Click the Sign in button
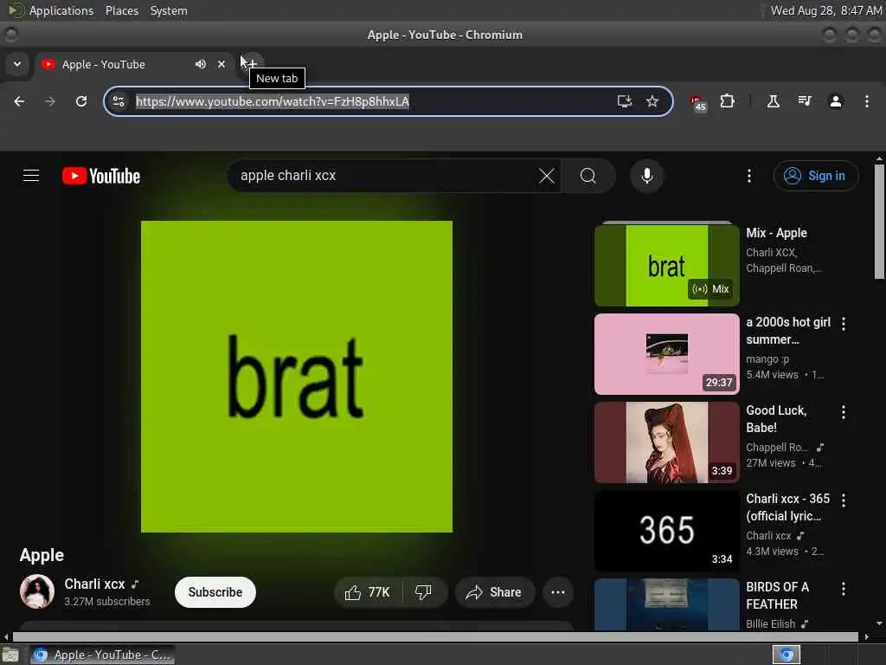This screenshot has width=886, height=665. coord(816,176)
